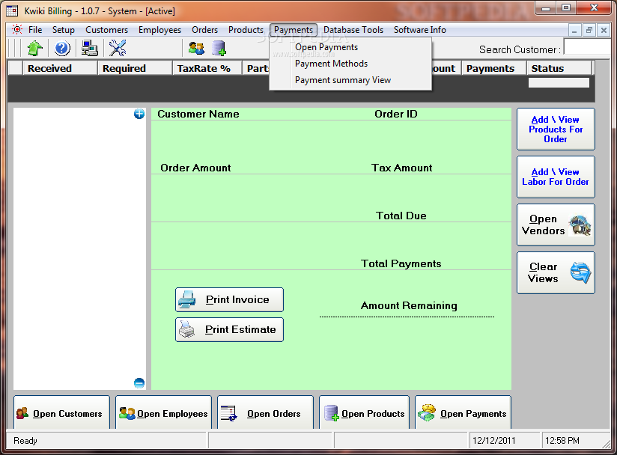Image resolution: width=617 pixels, height=455 pixels.
Task: Open the Software Info menu
Action: click(420, 30)
